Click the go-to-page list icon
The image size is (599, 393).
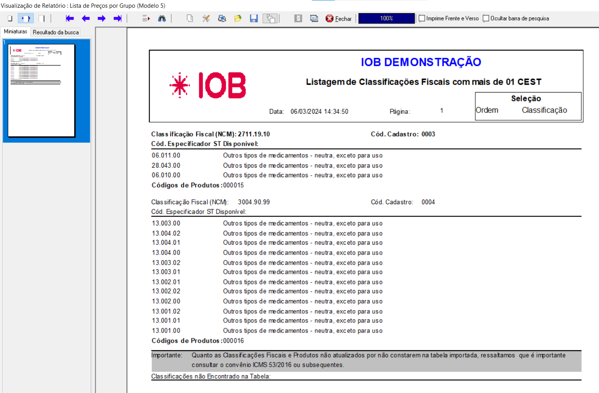coord(146,18)
